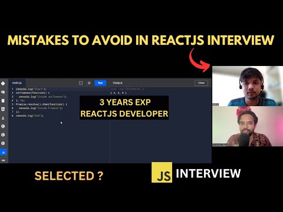Viewport: 283px width, 212px height.
Task: Select the main.js file tab
Action: pos(17,83)
